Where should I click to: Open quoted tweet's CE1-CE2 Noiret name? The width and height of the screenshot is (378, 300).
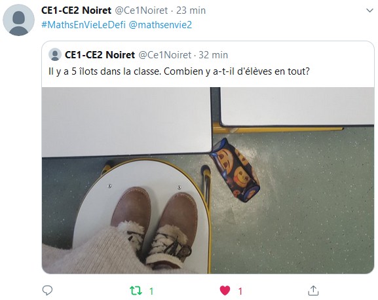[x=100, y=55]
